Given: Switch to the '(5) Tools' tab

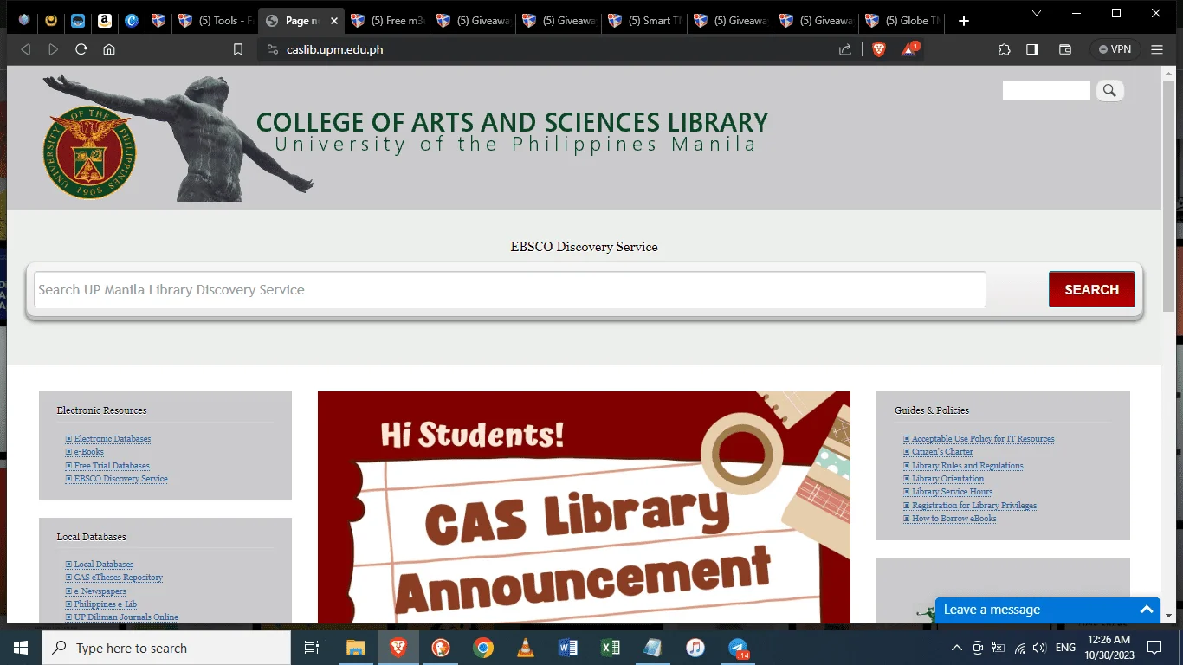Looking at the screenshot, I should 214,21.
